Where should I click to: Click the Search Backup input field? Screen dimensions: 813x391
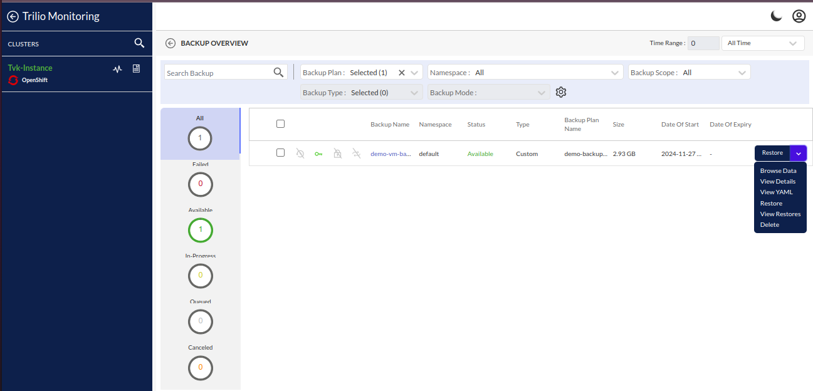point(218,73)
